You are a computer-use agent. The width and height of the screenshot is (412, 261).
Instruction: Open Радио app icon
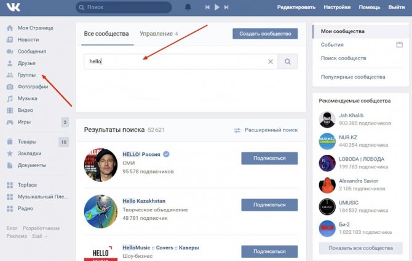point(10,209)
